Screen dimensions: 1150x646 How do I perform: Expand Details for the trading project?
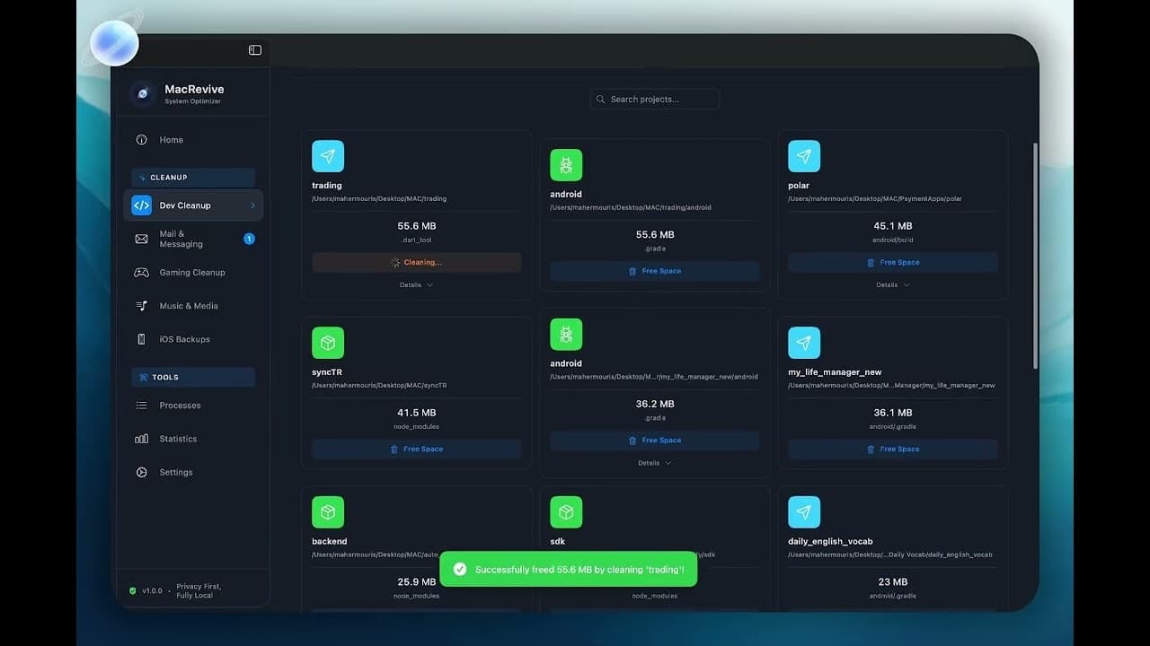pyautogui.click(x=416, y=284)
